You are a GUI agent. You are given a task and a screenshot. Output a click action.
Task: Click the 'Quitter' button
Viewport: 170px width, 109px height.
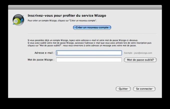[x=123, y=89]
